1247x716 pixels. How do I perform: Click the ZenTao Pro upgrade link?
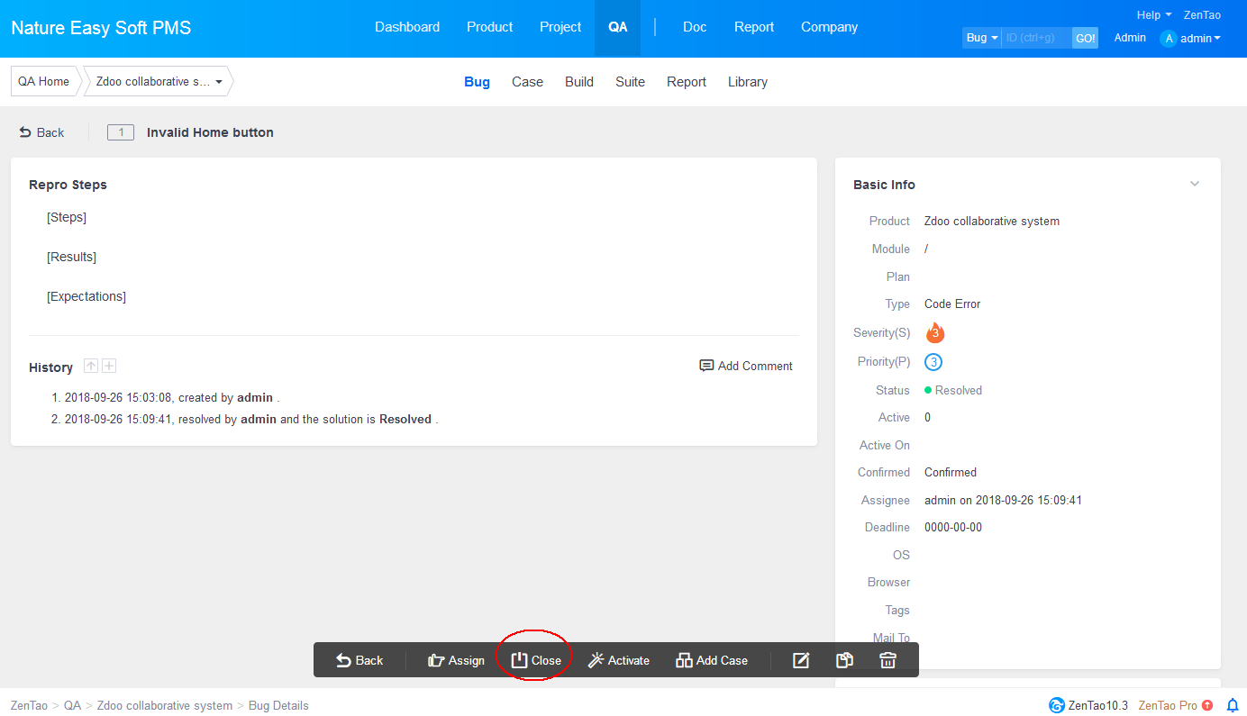point(1175,705)
